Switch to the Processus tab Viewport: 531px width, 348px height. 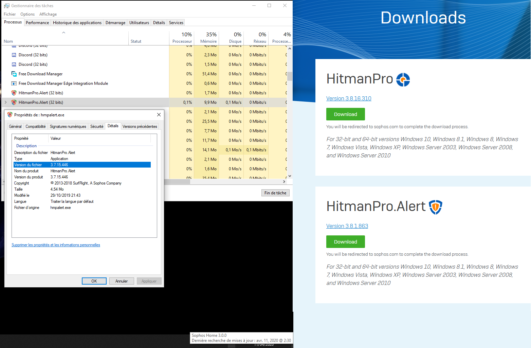(x=13, y=22)
